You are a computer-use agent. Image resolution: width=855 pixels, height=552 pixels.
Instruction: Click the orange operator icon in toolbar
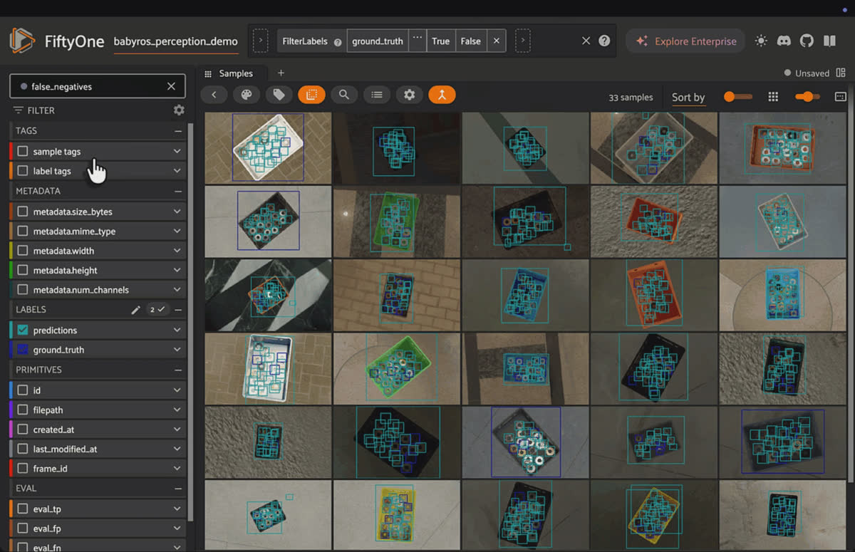[x=442, y=95]
